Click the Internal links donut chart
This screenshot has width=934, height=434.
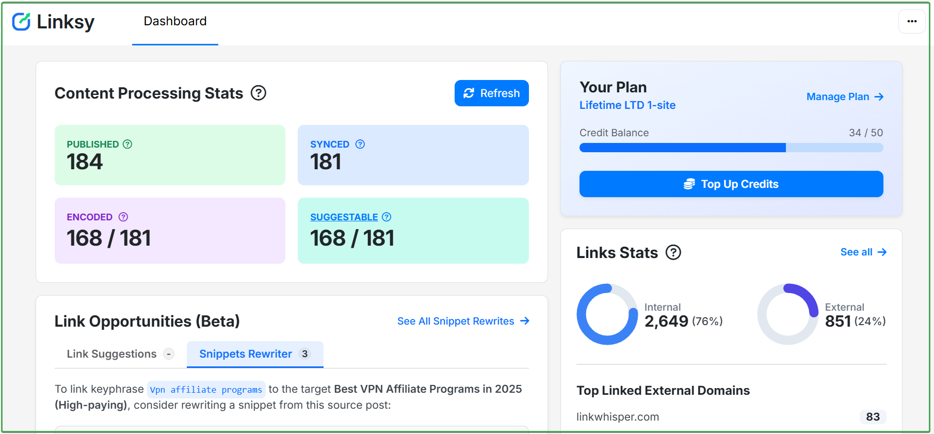tap(607, 314)
